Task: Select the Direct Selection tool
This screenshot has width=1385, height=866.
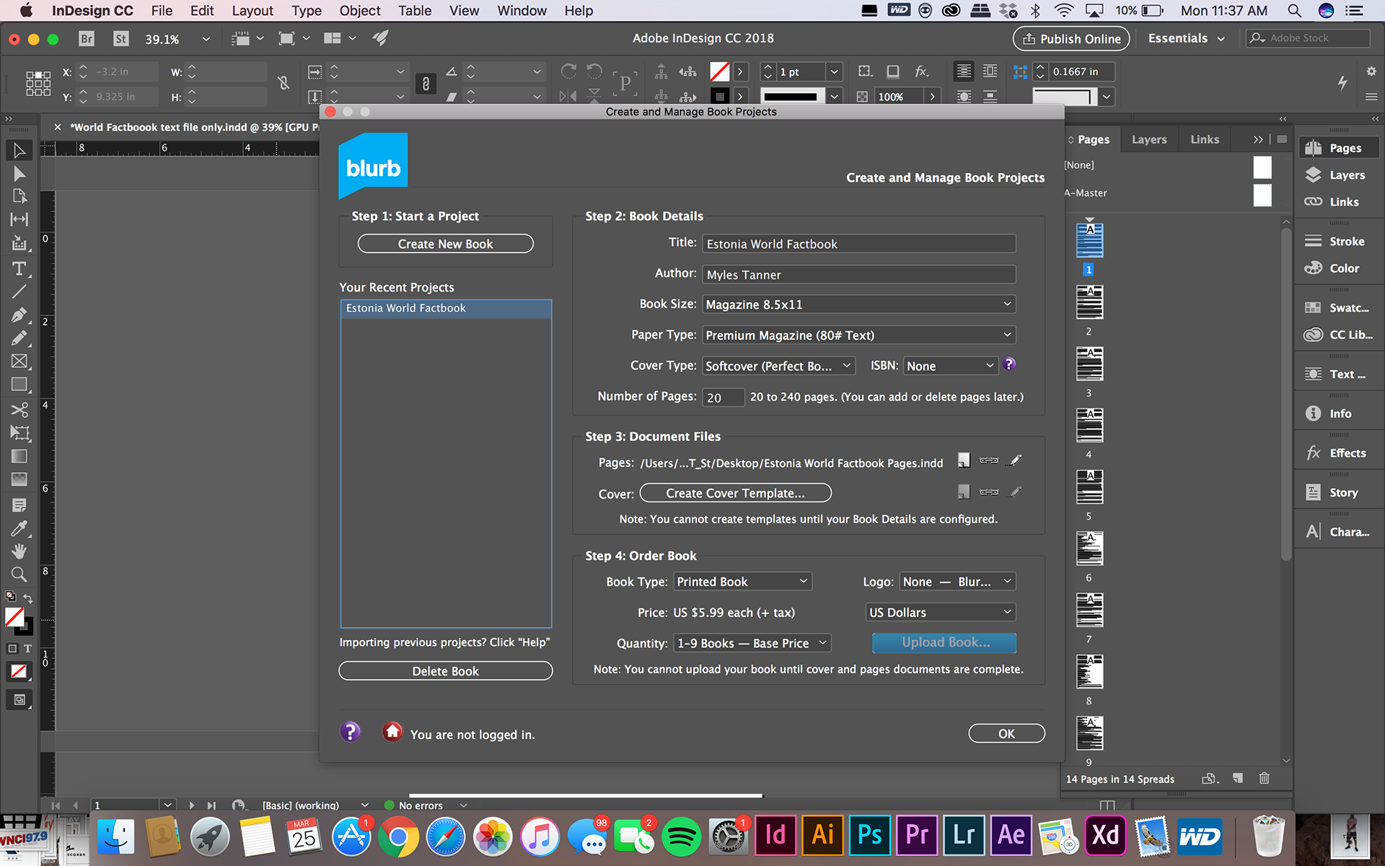Action: point(19,174)
